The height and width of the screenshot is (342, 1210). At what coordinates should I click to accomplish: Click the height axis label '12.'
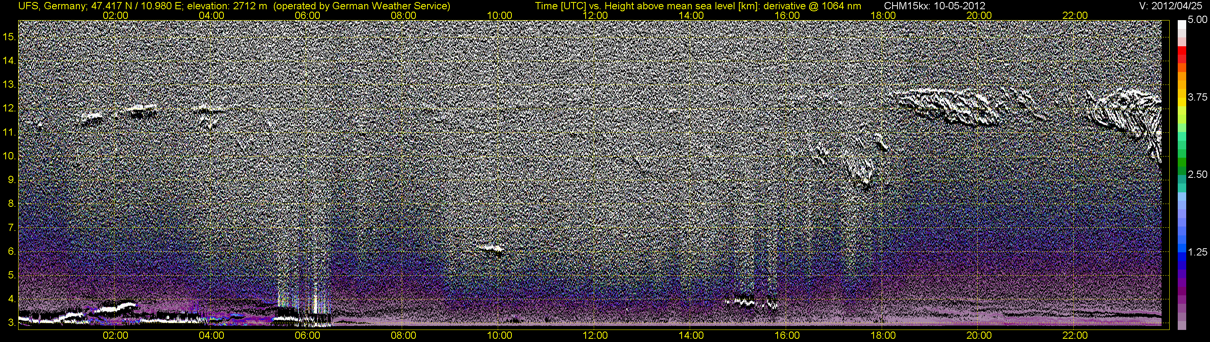[9, 109]
